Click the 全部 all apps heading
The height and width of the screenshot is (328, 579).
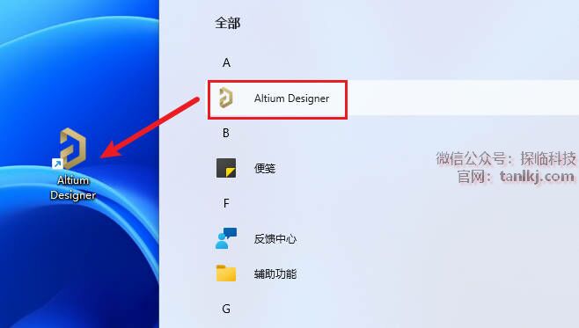[227, 23]
